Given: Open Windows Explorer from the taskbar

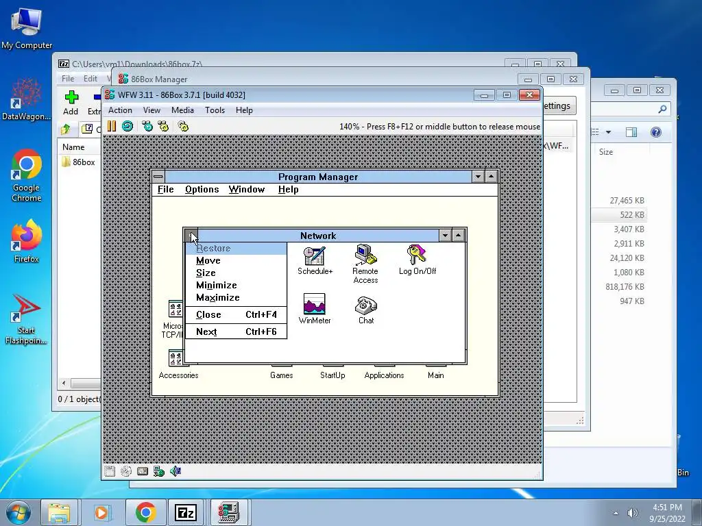Looking at the screenshot, I should click(59, 512).
